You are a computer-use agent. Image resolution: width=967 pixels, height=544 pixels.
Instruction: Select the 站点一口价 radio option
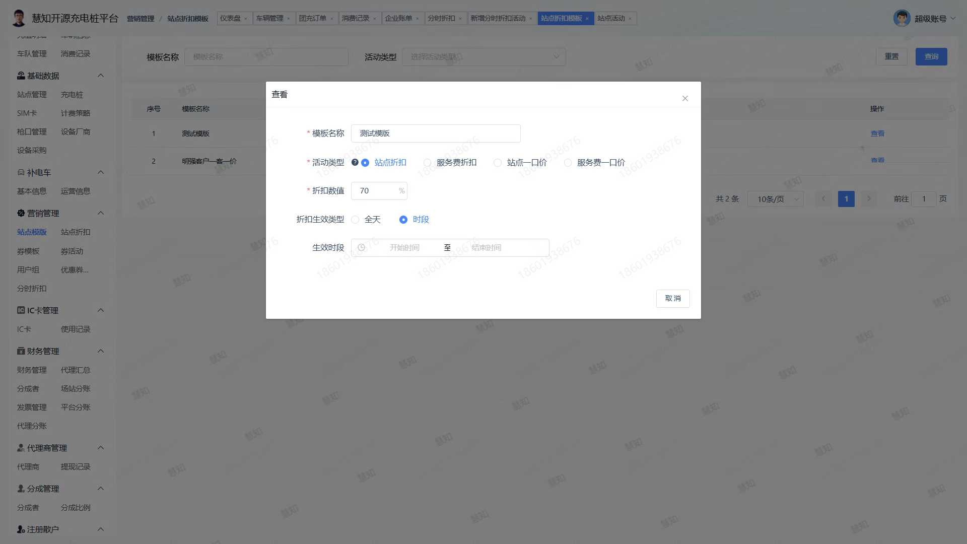coord(498,163)
